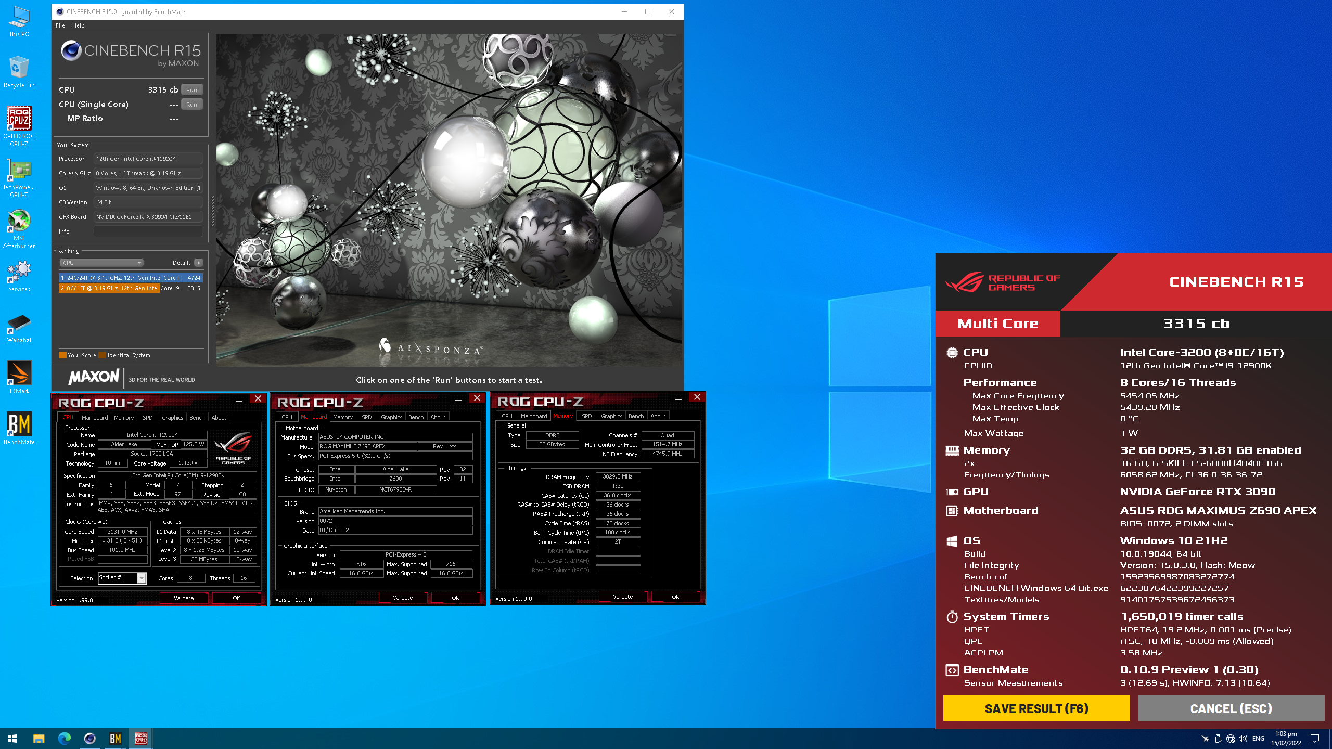Switch to SPD tab in first CPU-Z window
The image size is (1332, 749).
pos(148,418)
